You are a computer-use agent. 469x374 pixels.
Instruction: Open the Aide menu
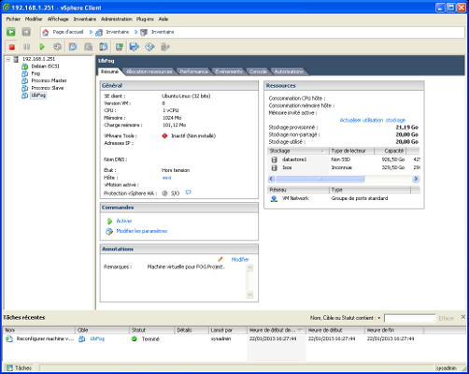point(163,19)
